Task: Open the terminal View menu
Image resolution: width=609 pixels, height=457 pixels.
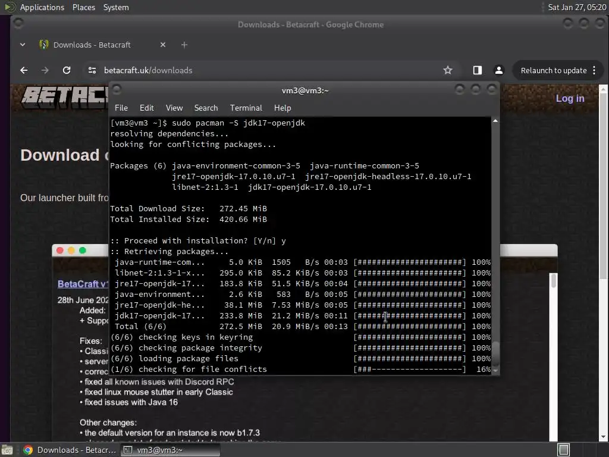Action: pos(174,108)
